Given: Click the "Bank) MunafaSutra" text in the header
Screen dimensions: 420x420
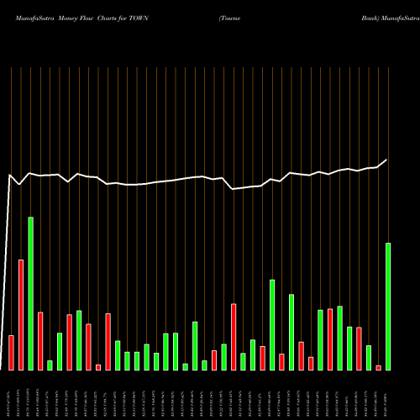Looking at the screenshot, I should (391, 18).
